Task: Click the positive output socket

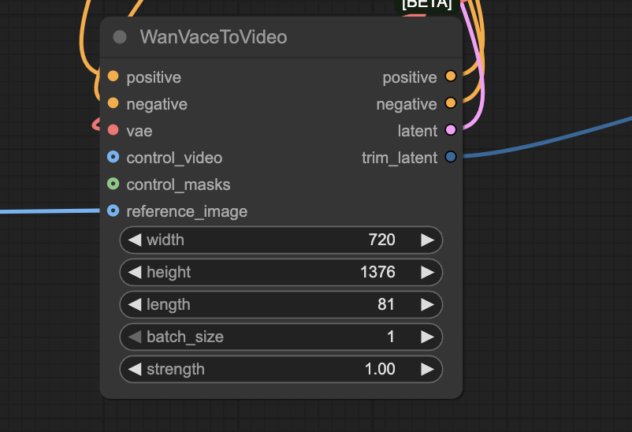Action: (451, 76)
